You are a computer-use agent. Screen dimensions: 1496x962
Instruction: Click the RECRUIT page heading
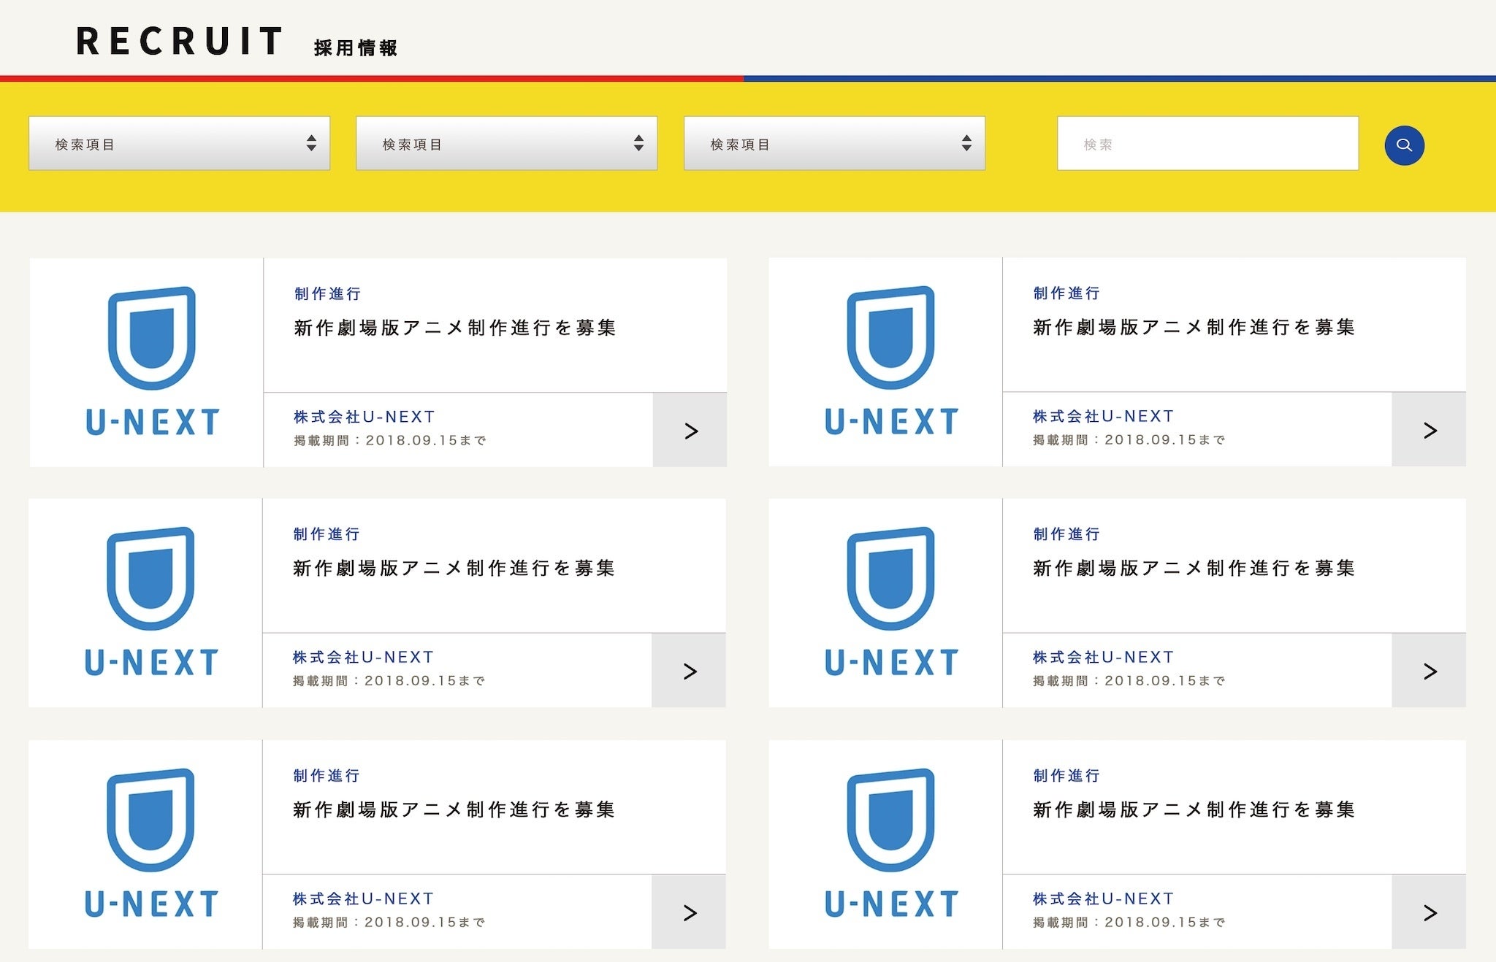click(x=180, y=41)
